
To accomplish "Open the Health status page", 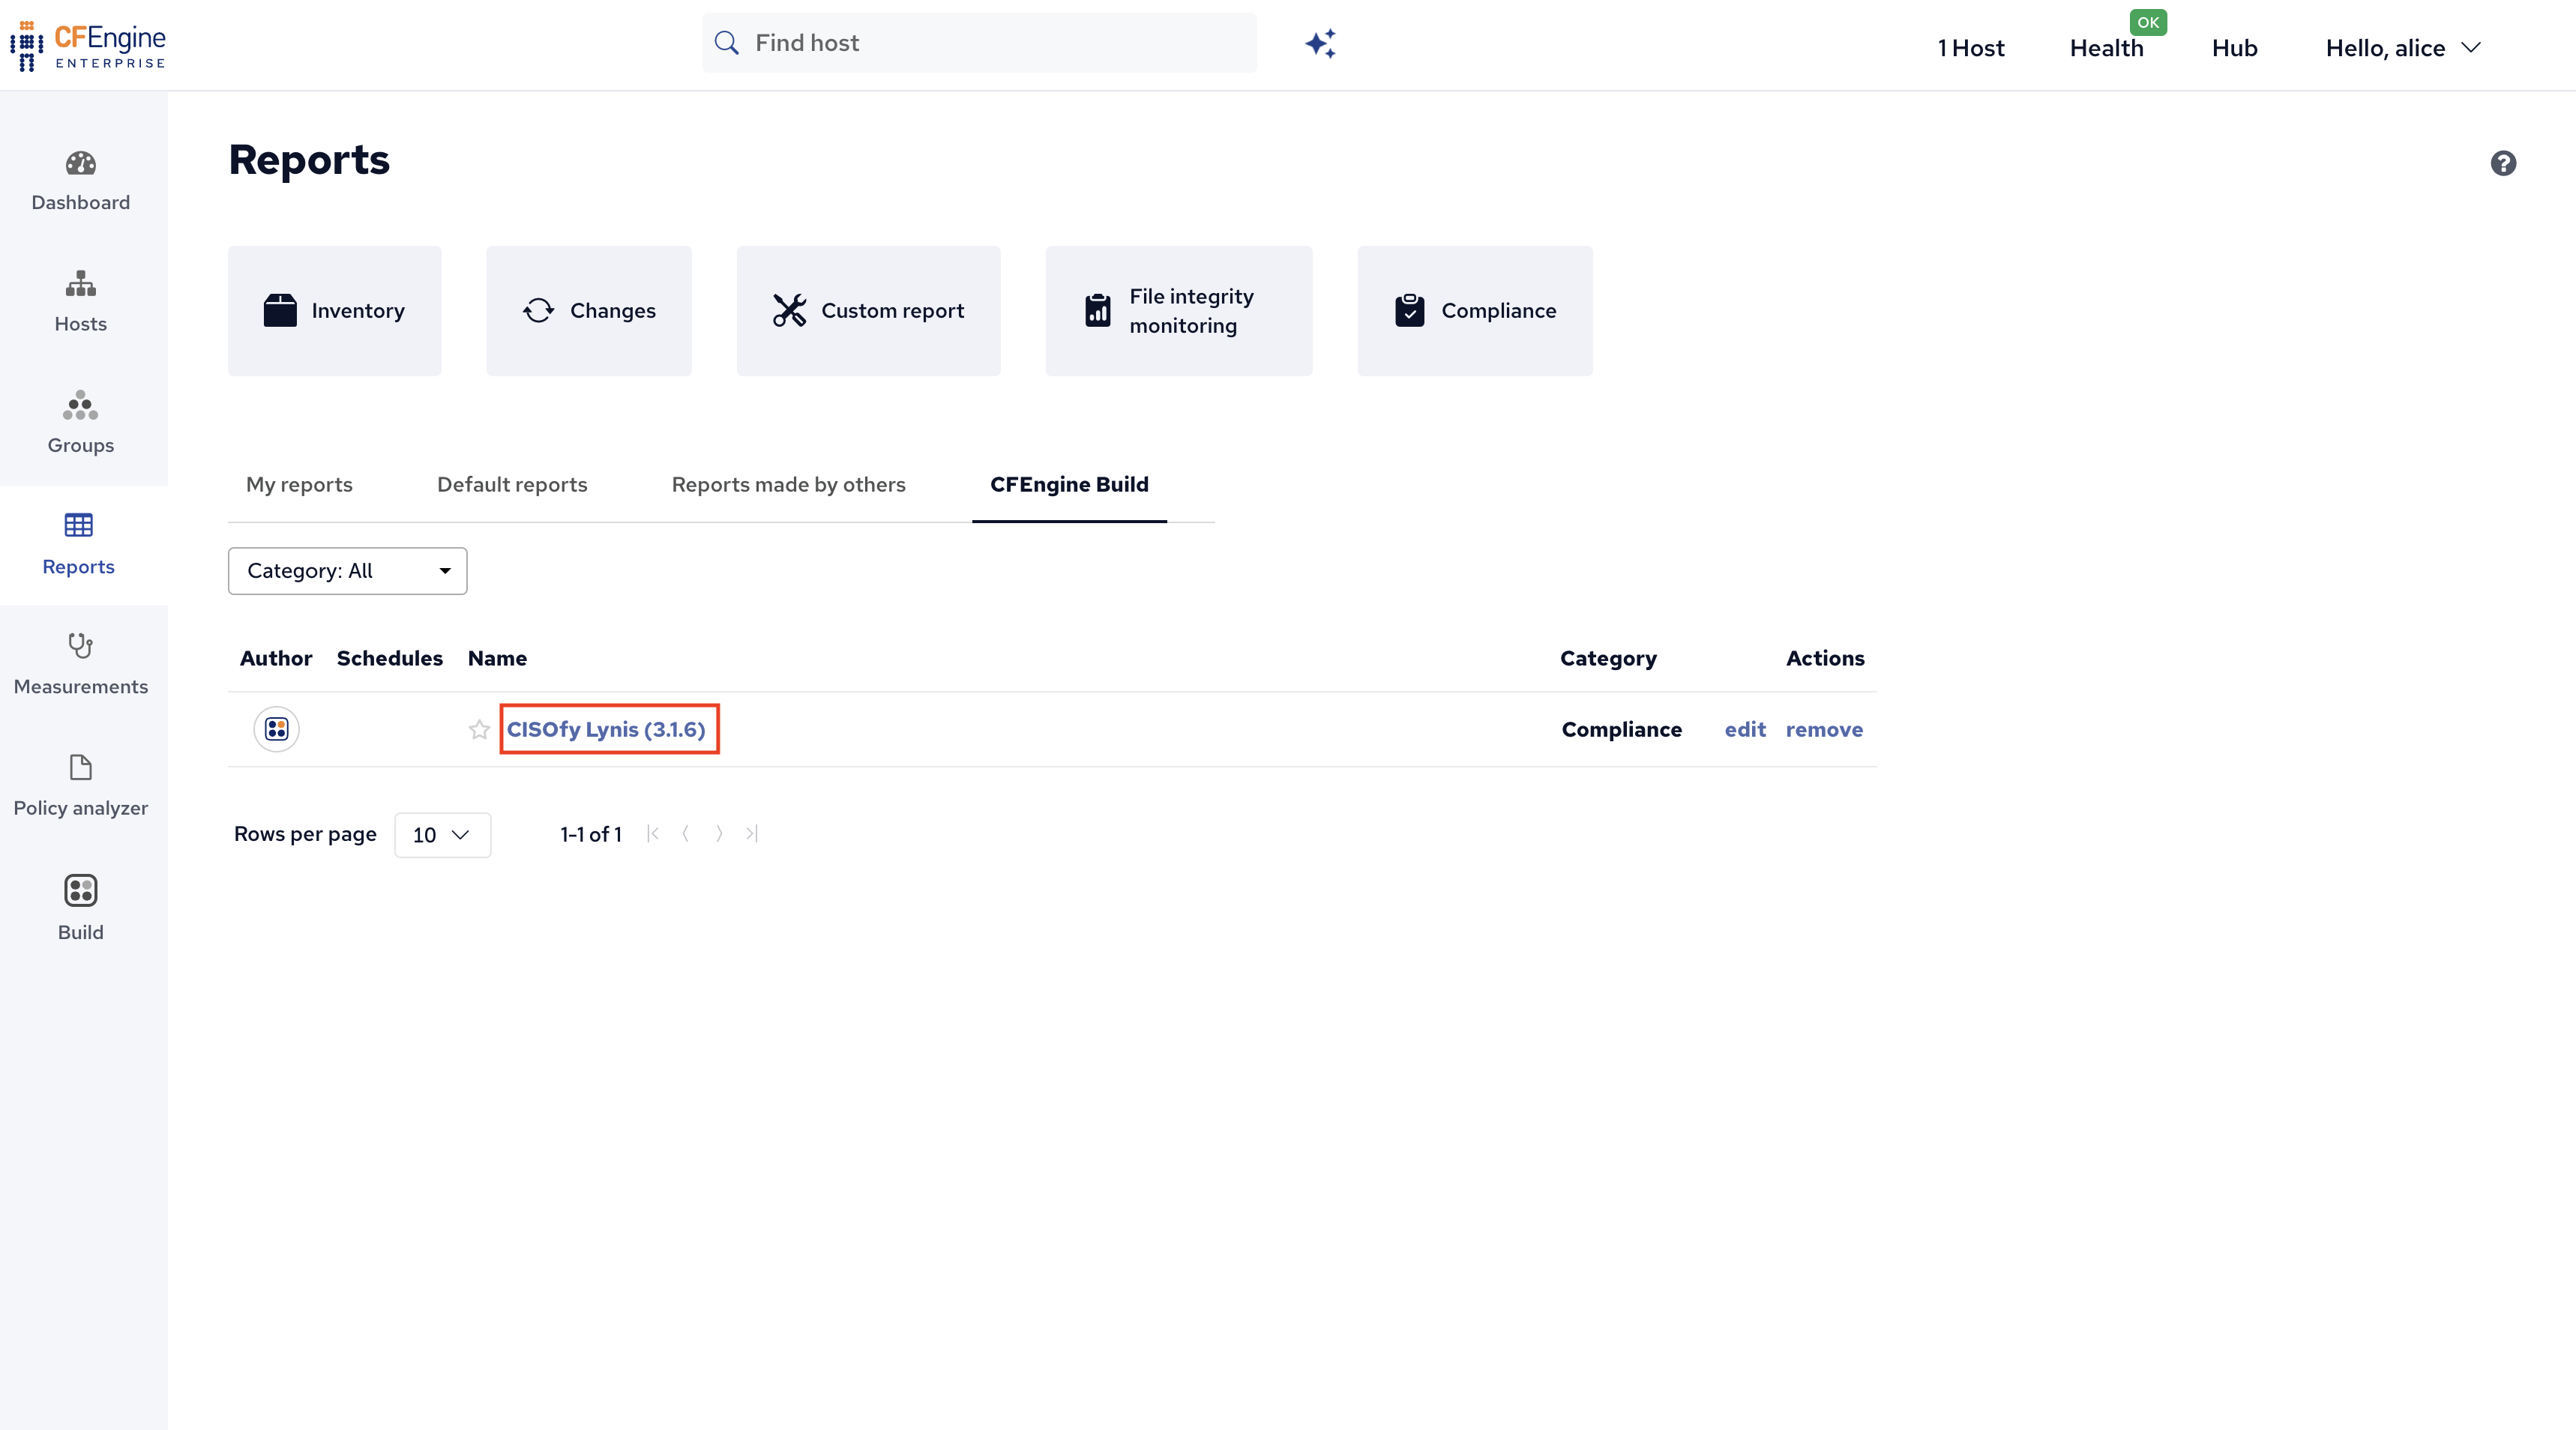I will pyautogui.click(x=2106, y=48).
